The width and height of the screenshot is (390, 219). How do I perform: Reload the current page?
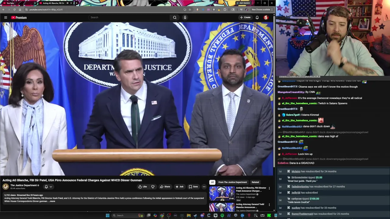[14, 9]
